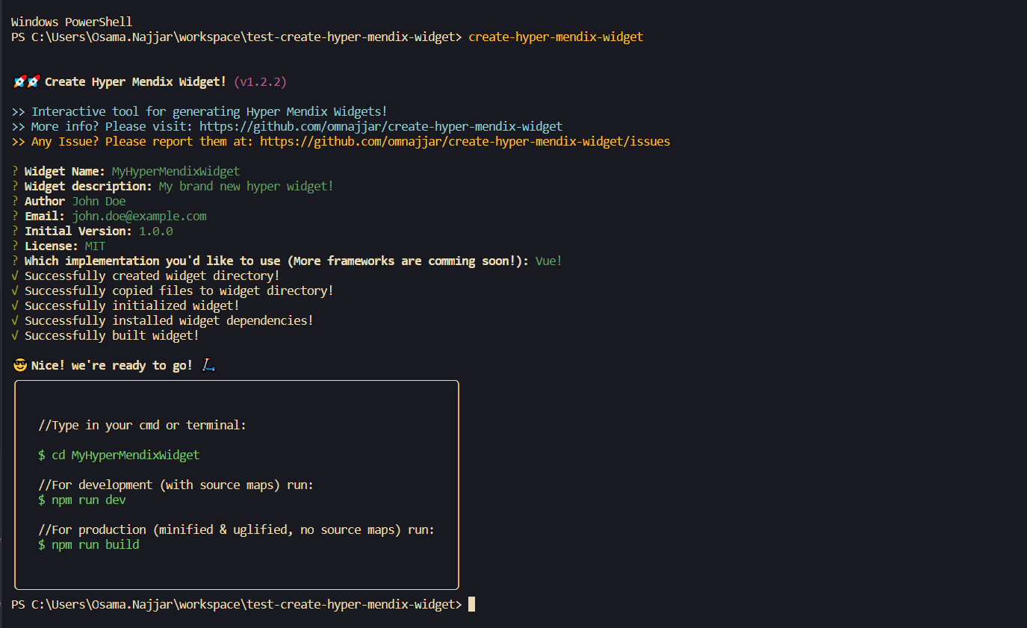Click the Author value 'John Doe'
The height and width of the screenshot is (628, 1027).
click(x=99, y=201)
